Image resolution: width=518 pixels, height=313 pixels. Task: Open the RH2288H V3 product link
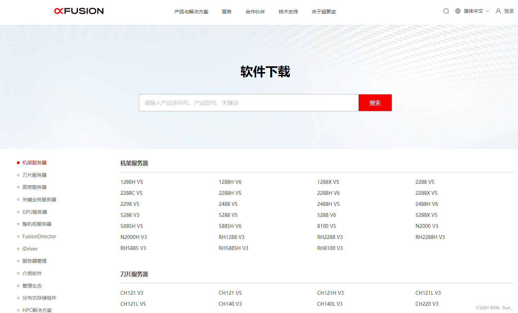coord(430,237)
